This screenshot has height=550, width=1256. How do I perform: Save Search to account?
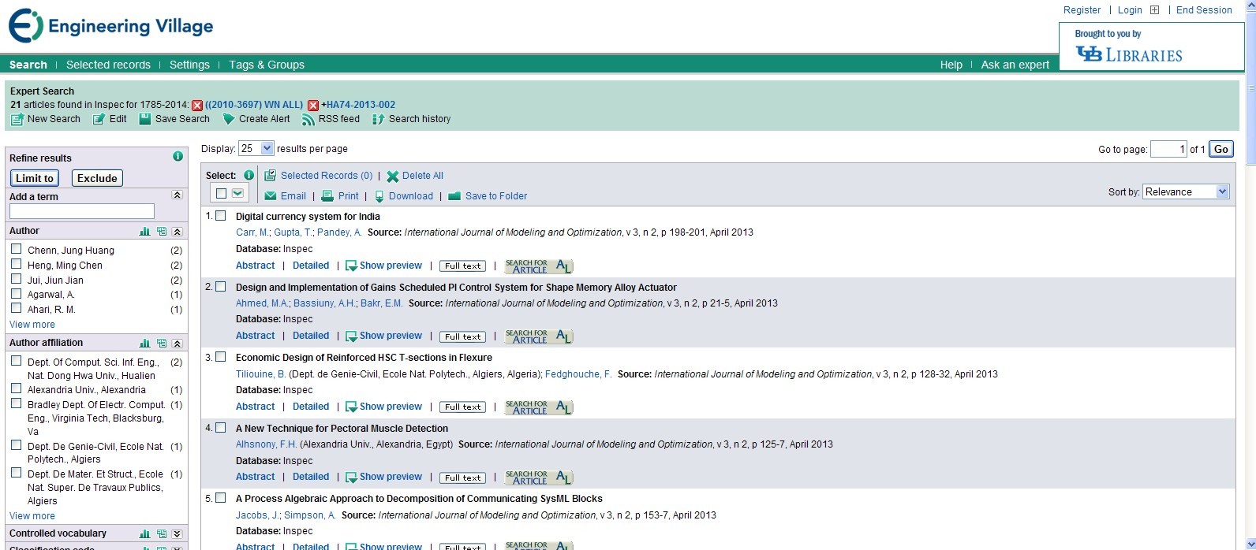point(174,119)
